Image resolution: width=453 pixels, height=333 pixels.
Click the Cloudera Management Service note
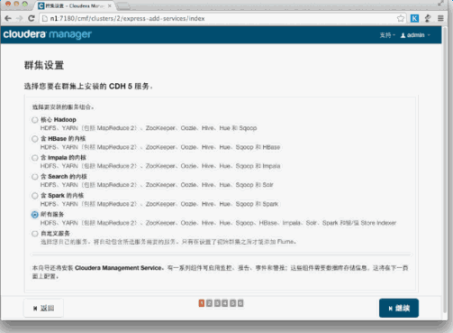(x=220, y=272)
